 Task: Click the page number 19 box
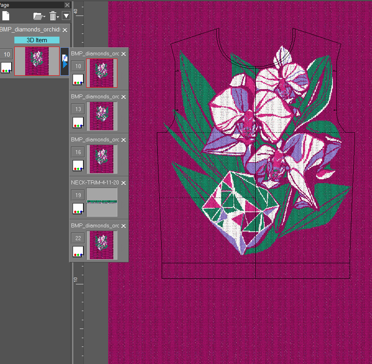click(78, 195)
